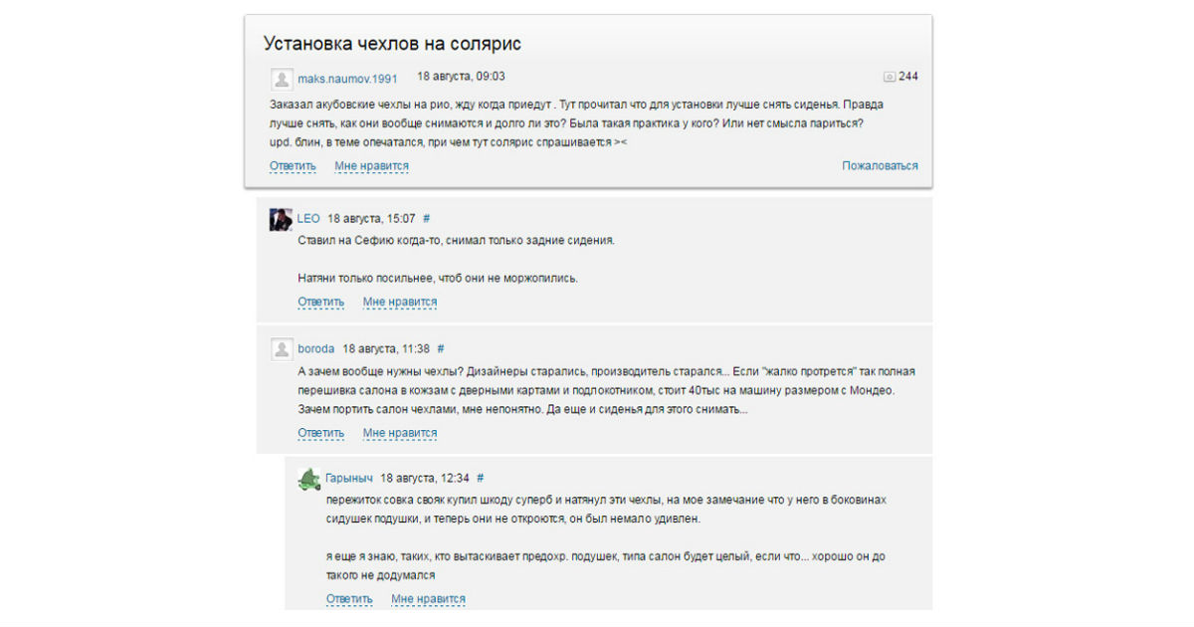Open the permalink # of LEO's comment
Screen dimensions: 1194x627
(x=427, y=218)
